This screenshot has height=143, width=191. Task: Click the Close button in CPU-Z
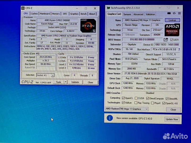[90, 82]
